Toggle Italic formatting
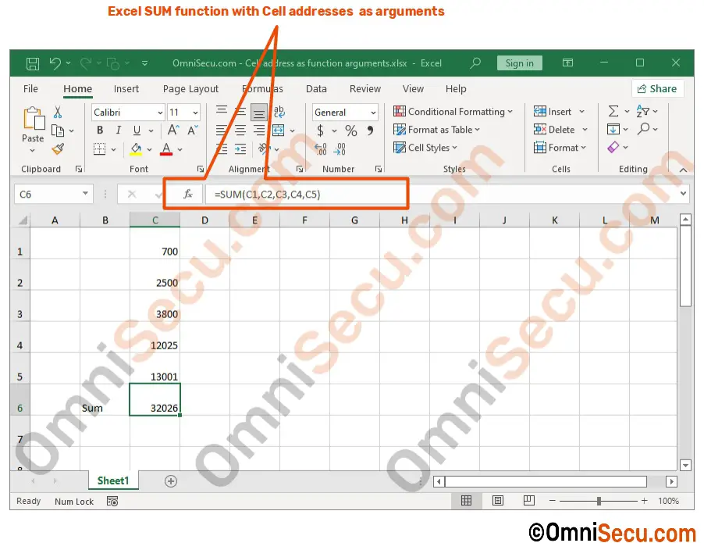Image resolution: width=704 pixels, height=543 pixels. point(118,130)
